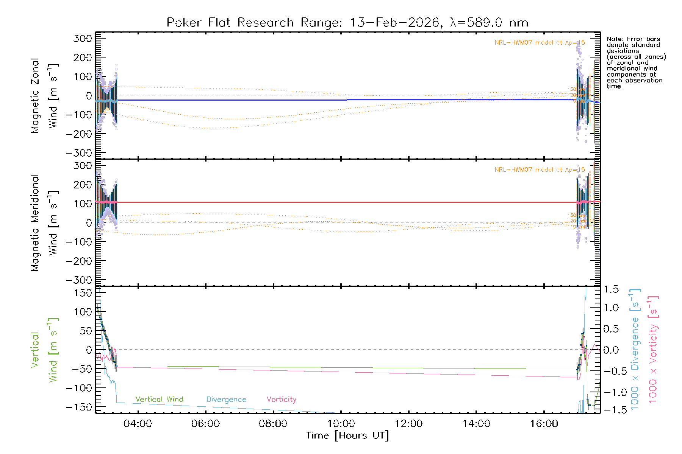Click the error bars note text
Viewport: 682px width, 454px height.
pos(635,62)
